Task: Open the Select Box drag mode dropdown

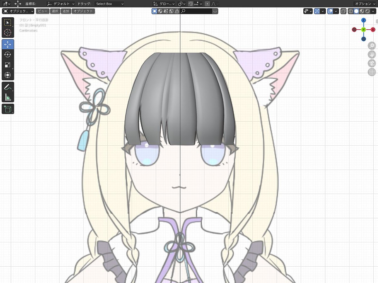Action: click(109, 3)
